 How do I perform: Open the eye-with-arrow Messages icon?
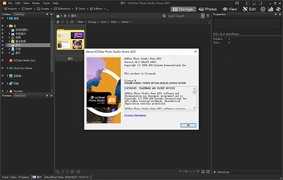point(278,9)
